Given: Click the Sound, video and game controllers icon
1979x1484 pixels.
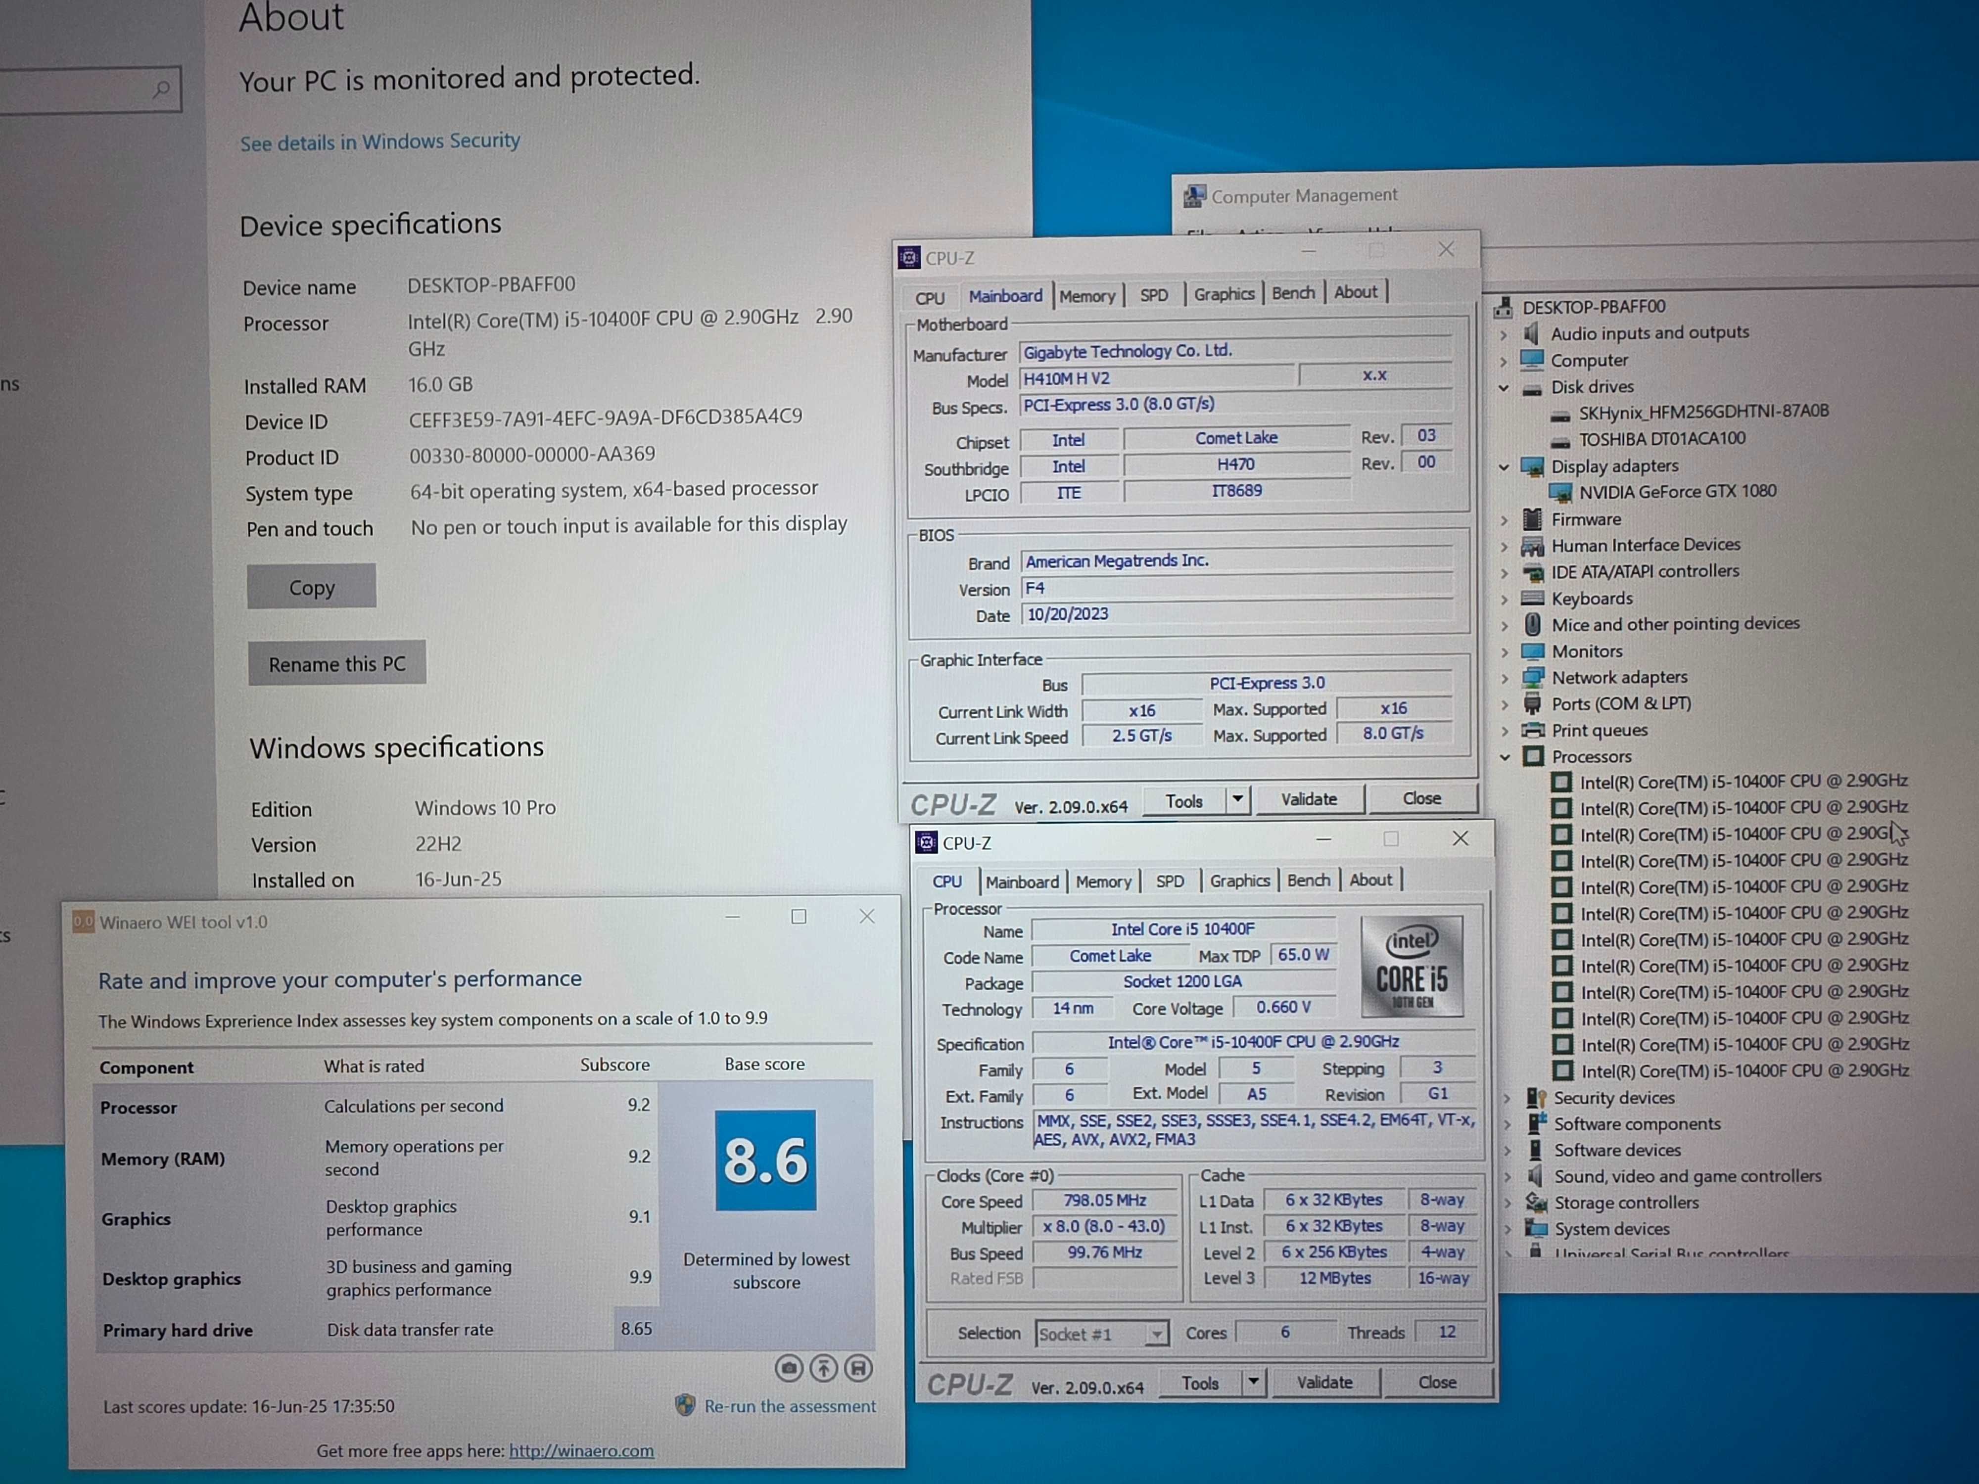Looking at the screenshot, I should click(1536, 1177).
